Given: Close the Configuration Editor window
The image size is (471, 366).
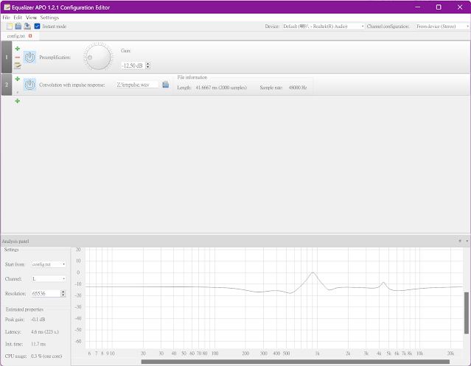Looking at the screenshot, I should pos(460,7).
